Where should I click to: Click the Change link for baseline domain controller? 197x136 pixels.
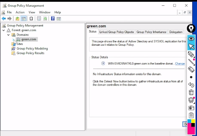[x=180, y=63]
